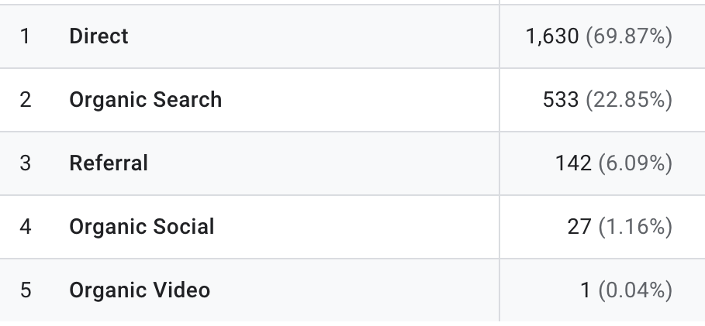Select the Organic Video channel label
The height and width of the screenshot is (326, 705).
[x=140, y=290]
